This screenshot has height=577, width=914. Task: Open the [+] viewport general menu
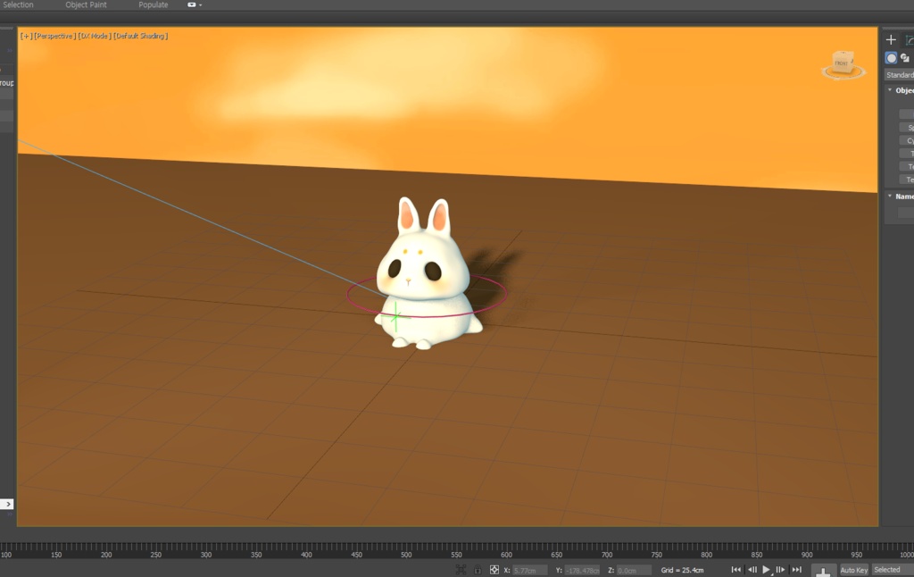click(26, 36)
